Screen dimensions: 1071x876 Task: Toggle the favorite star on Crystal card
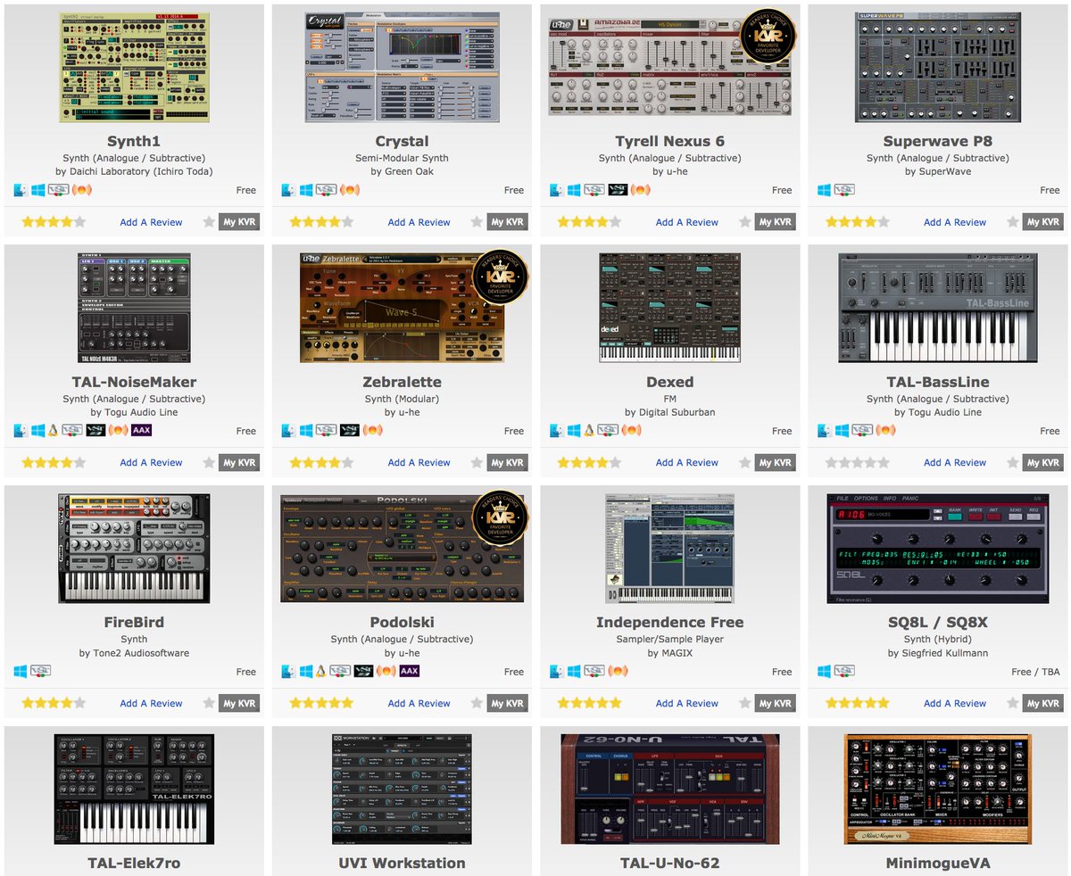click(477, 222)
